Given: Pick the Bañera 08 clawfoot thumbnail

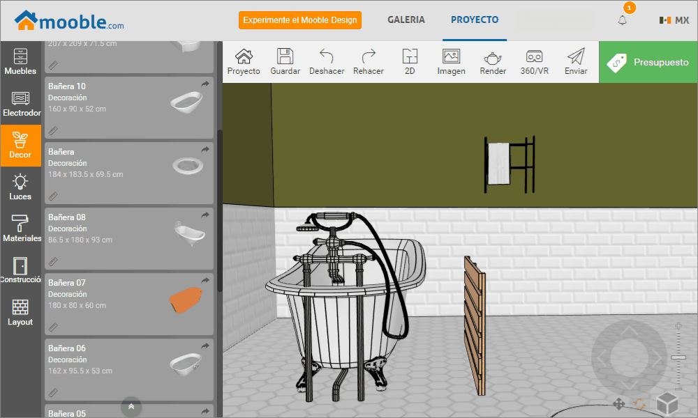Looking at the screenshot, I should pos(190,233).
